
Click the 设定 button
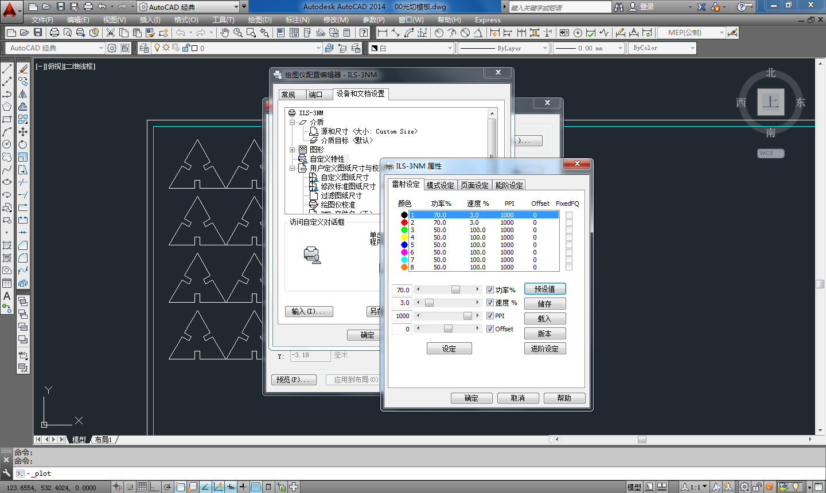(449, 349)
